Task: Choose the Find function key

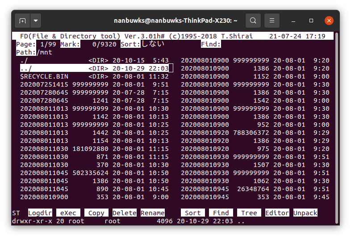Action: tap(221, 213)
